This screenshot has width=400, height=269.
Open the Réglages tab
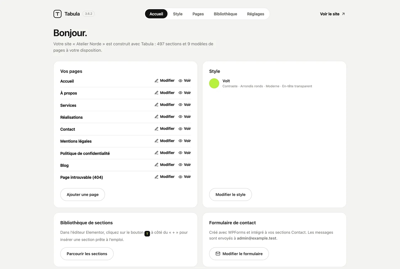click(255, 14)
